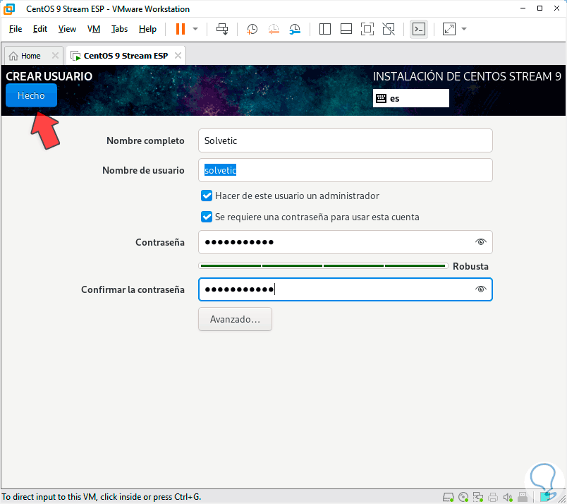567x504 pixels.
Task: Focus the Contraseña password field
Action: pyautogui.click(x=346, y=242)
